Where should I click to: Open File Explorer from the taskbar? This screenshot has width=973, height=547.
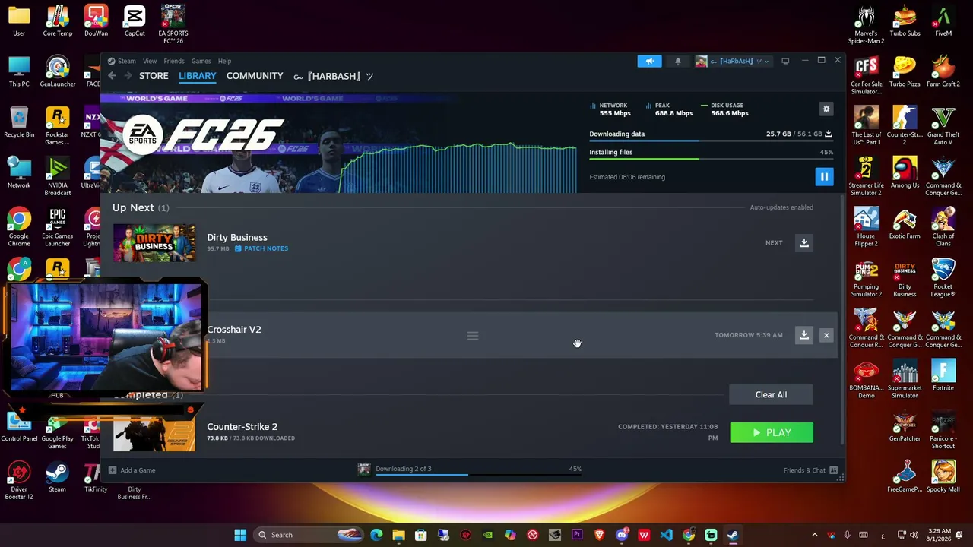click(x=398, y=535)
